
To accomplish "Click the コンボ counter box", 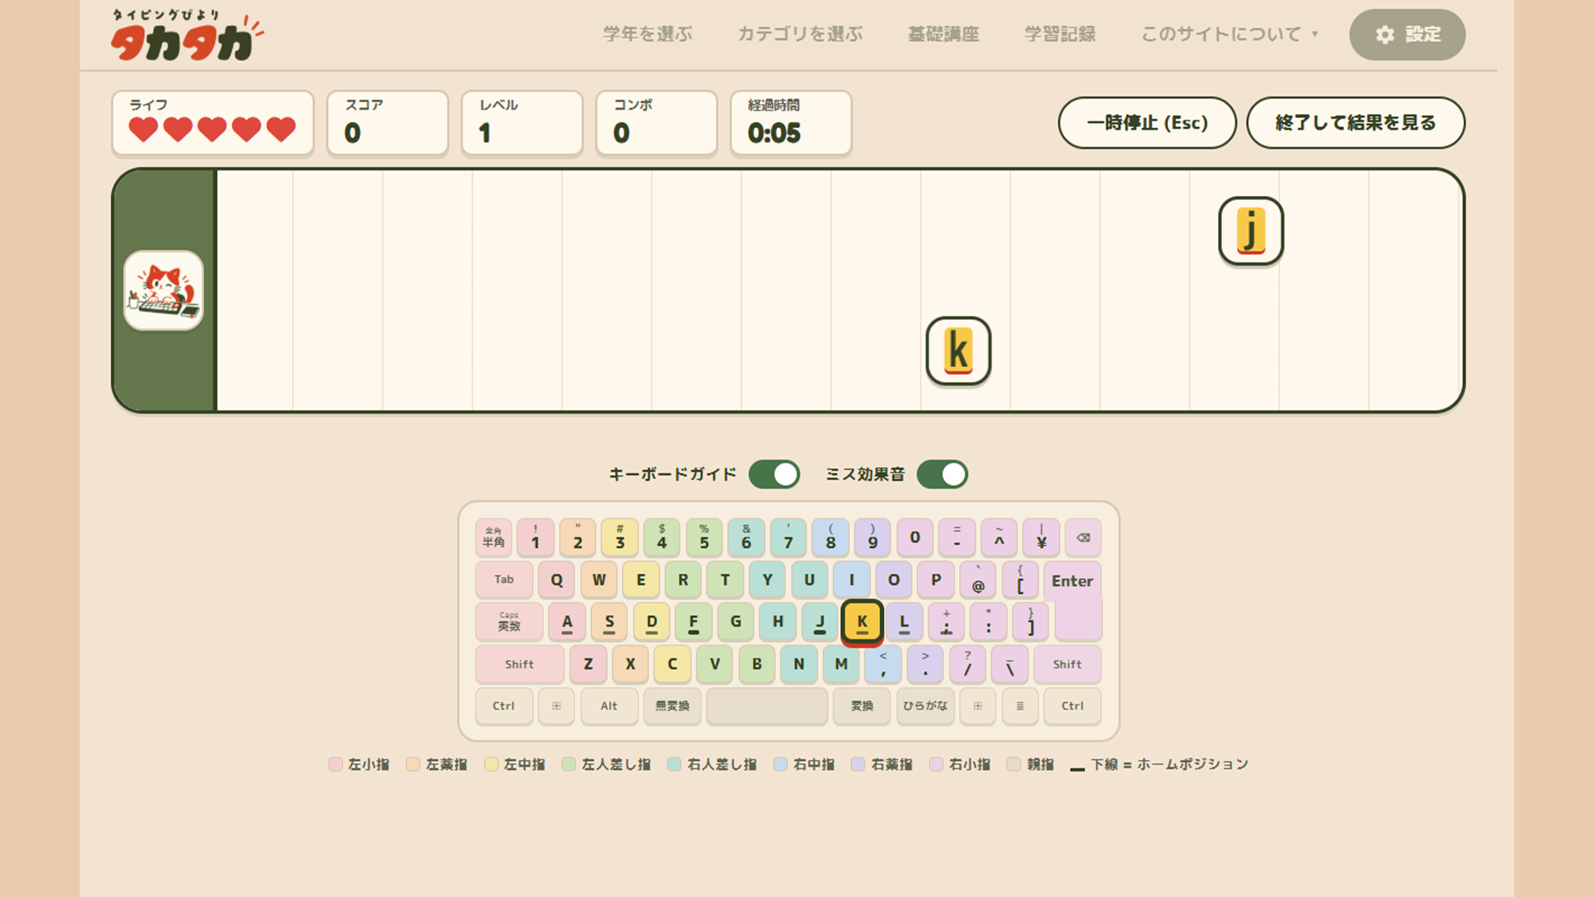I will tap(657, 123).
